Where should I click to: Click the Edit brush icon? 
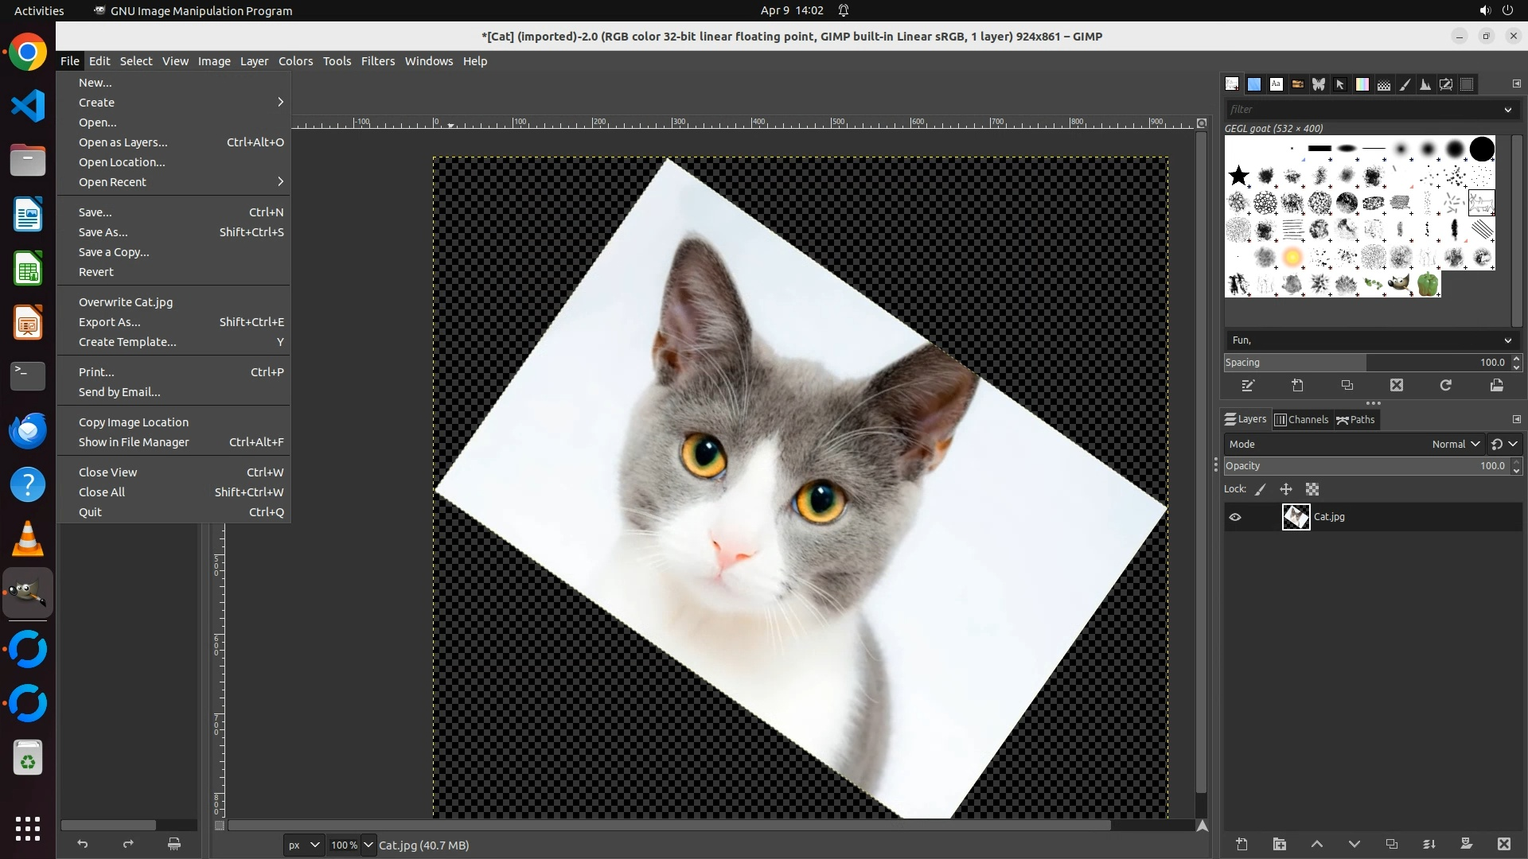click(x=1248, y=386)
